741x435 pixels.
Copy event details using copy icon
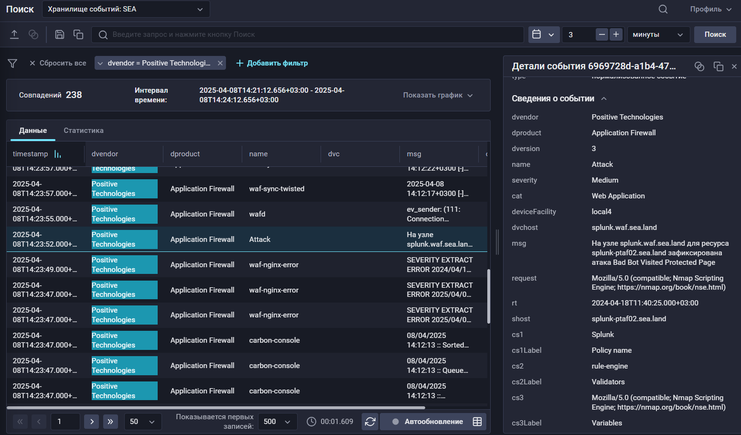click(718, 66)
